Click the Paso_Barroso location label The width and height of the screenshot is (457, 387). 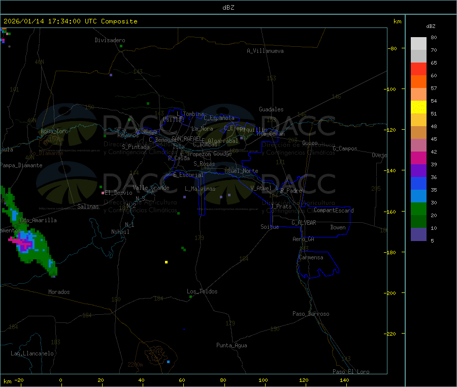click(x=311, y=314)
